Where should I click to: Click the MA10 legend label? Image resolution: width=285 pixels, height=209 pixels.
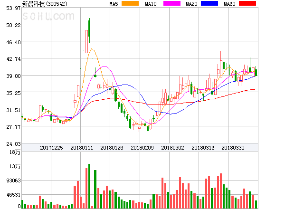[151, 4]
